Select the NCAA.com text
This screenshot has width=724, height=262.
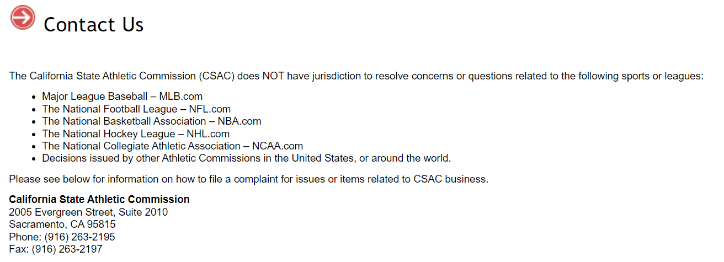click(x=278, y=146)
